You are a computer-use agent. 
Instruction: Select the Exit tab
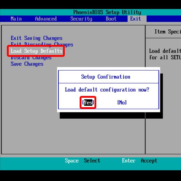135,19
